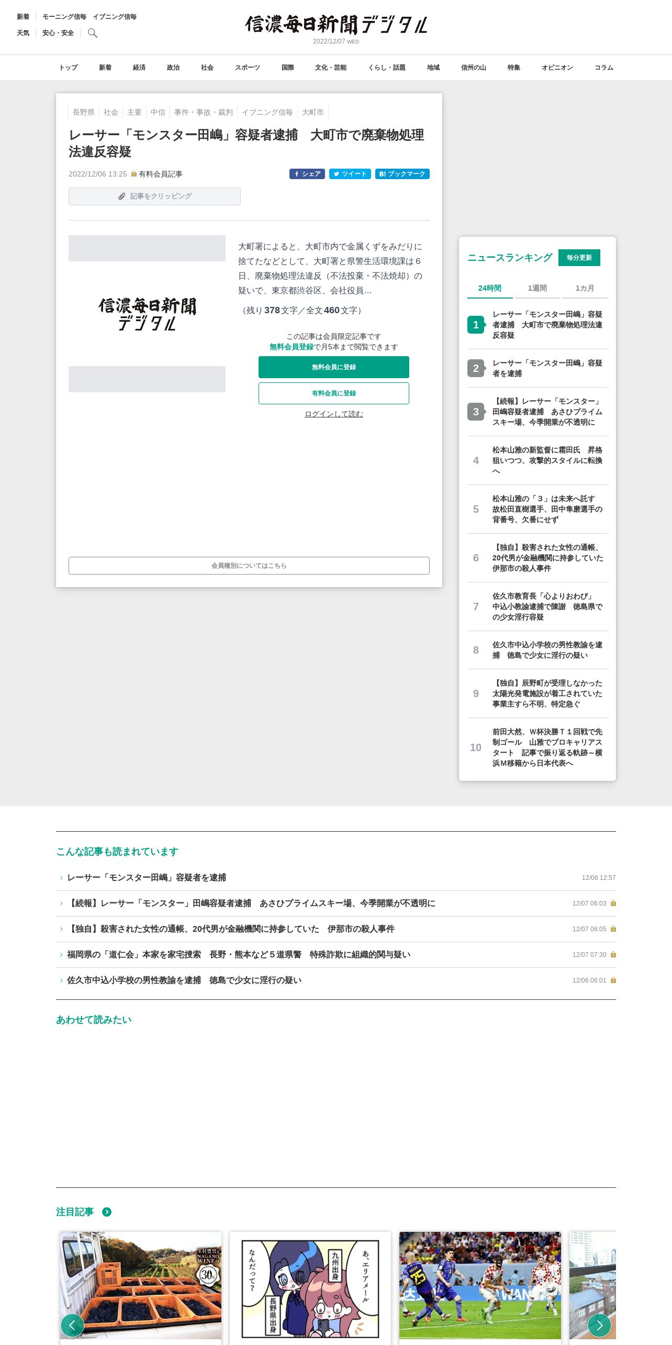
Task: Open 社会 in main navigation bar
Action: pyautogui.click(x=207, y=68)
